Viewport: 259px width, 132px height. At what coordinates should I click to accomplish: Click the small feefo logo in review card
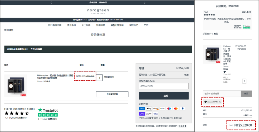click(238, 26)
